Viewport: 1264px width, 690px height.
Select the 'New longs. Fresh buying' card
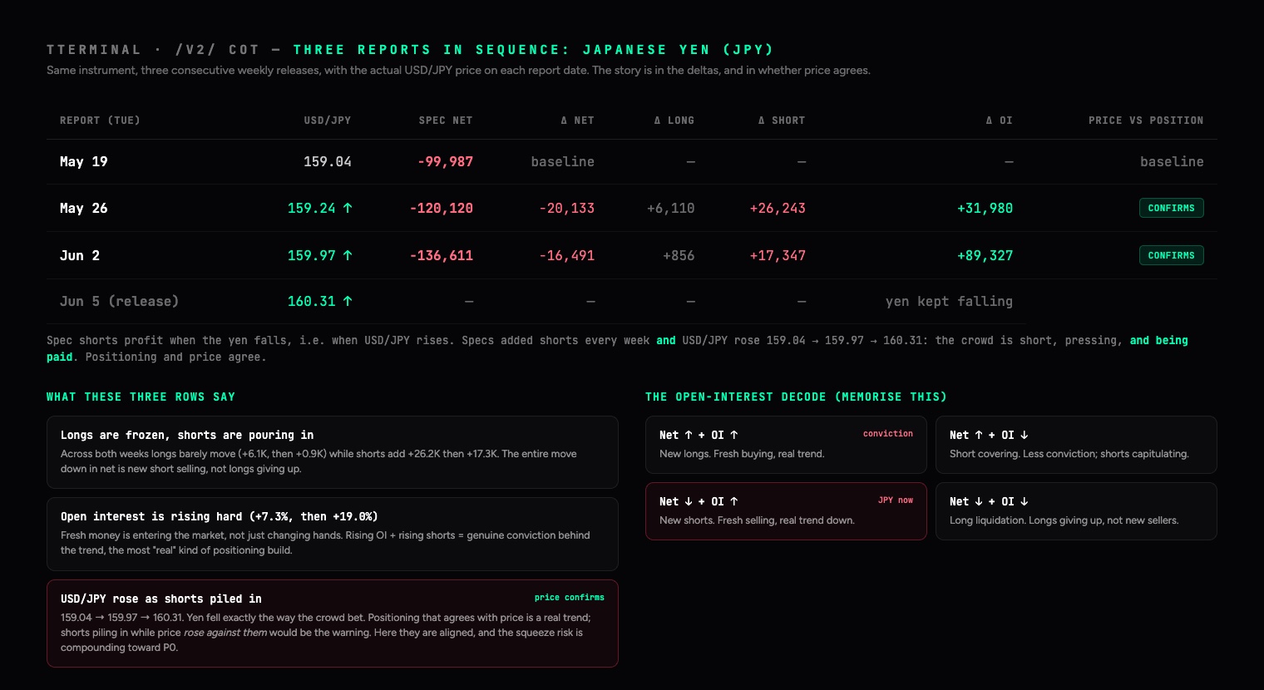coord(786,445)
